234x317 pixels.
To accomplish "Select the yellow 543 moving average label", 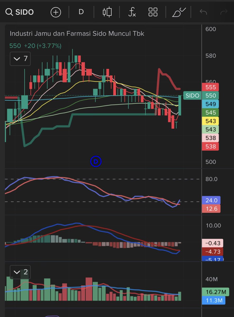I will (211, 121).
